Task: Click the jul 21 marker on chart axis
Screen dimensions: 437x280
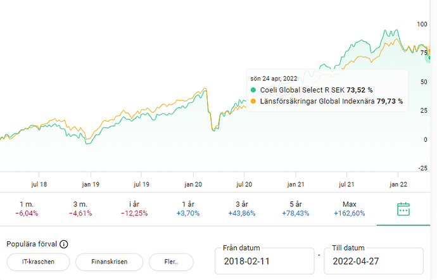Action: point(346,184)
